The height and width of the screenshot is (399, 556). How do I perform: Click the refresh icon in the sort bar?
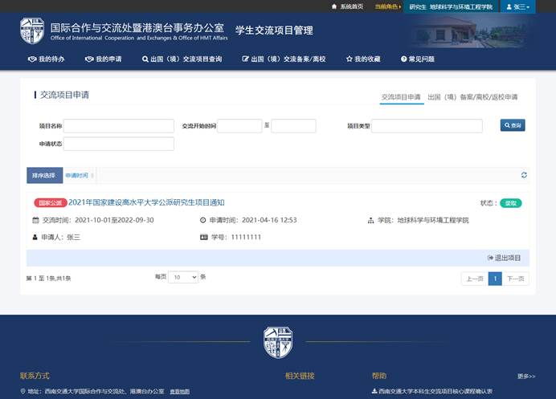pos(524,175)
